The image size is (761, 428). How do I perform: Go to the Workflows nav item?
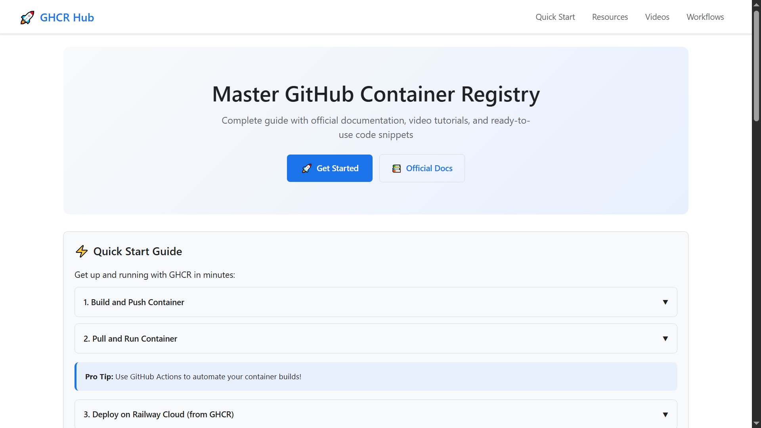click(705, 17)
